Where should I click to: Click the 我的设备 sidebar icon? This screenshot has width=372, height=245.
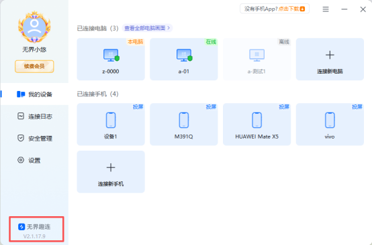pyautogui.click(x=21, y=94)
